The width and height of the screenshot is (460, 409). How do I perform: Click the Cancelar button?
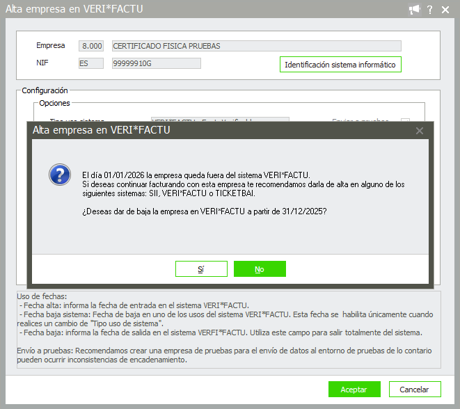(x=415, y=390)
